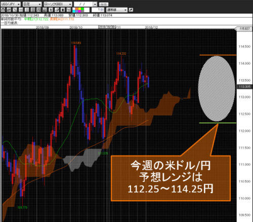
Task: Pick the green color swatch
Action: [82, 9]
